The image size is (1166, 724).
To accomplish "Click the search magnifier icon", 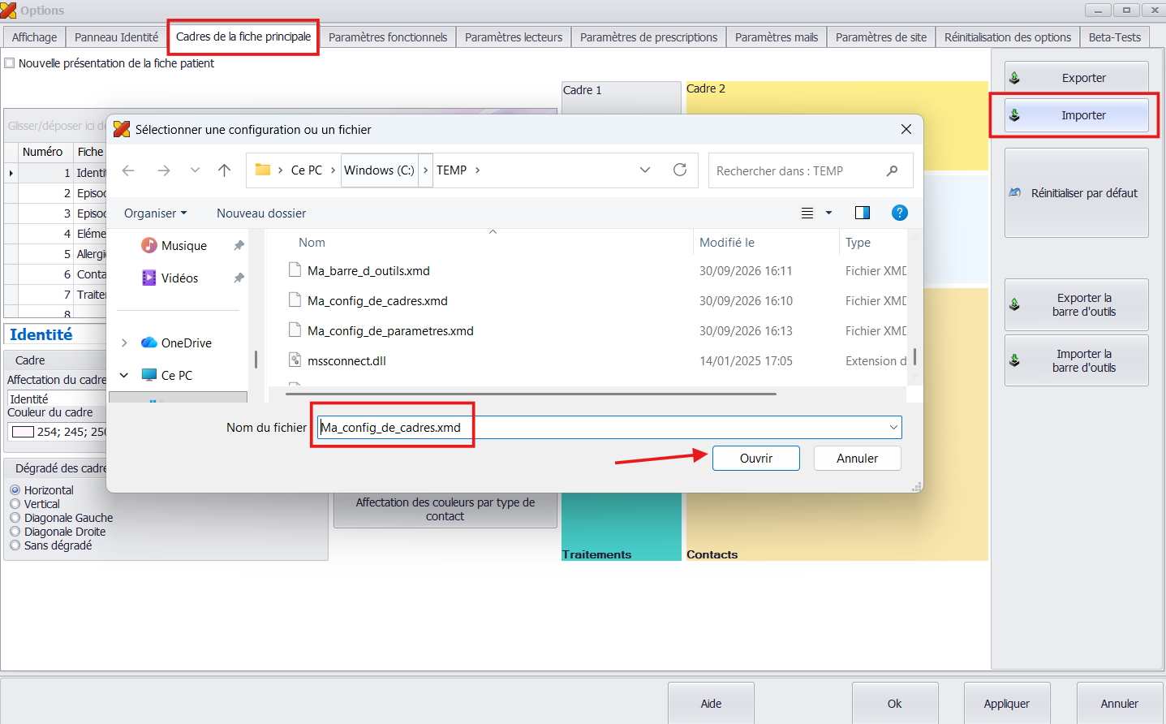I will (x=893, y=170).
